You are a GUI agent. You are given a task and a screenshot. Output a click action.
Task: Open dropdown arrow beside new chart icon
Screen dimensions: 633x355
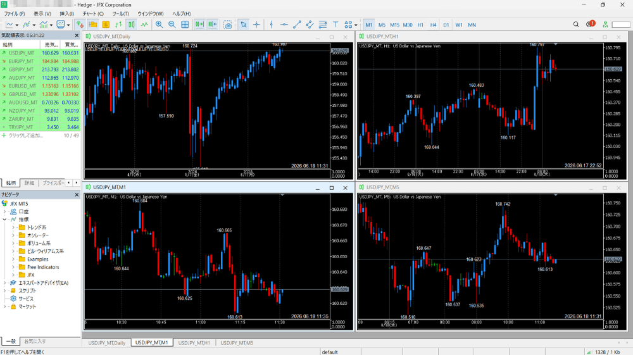coord(17,25)
